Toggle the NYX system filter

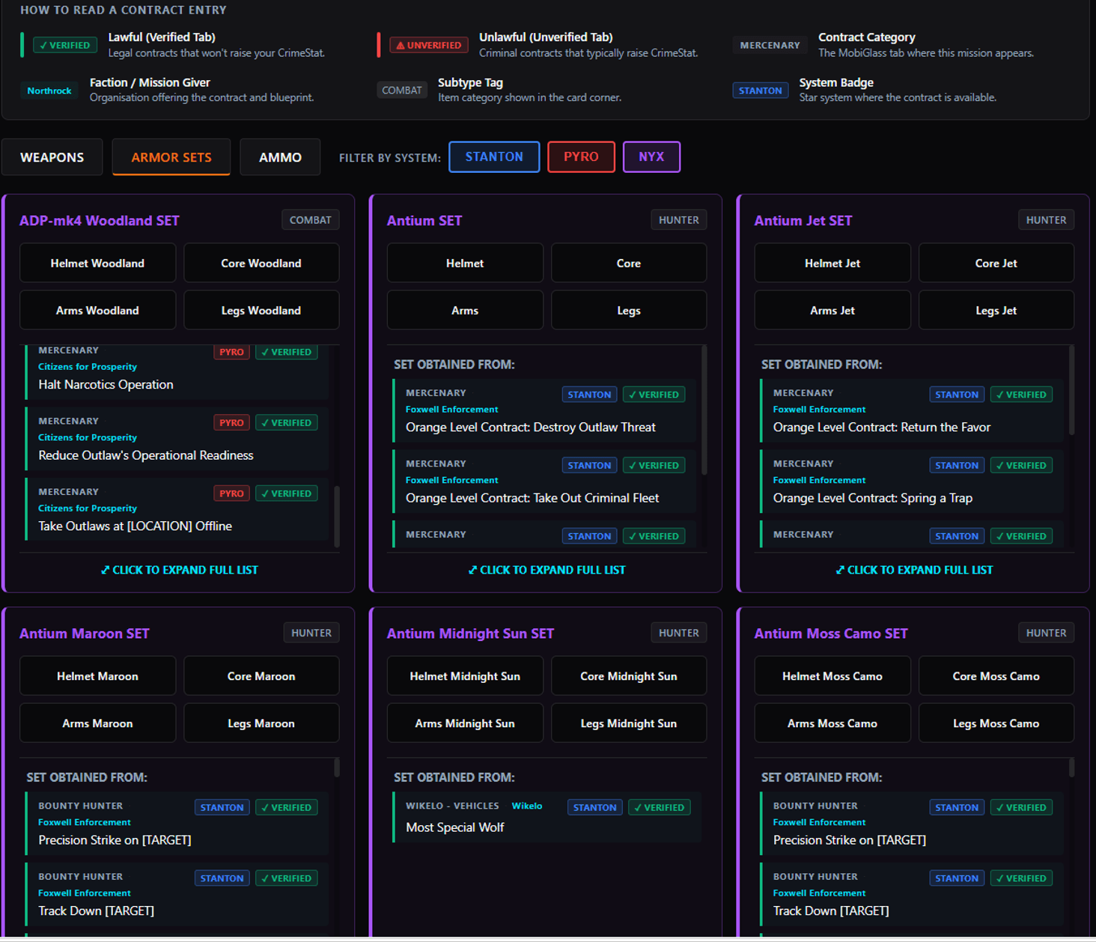pyautogui.click(x=651, y=157)
